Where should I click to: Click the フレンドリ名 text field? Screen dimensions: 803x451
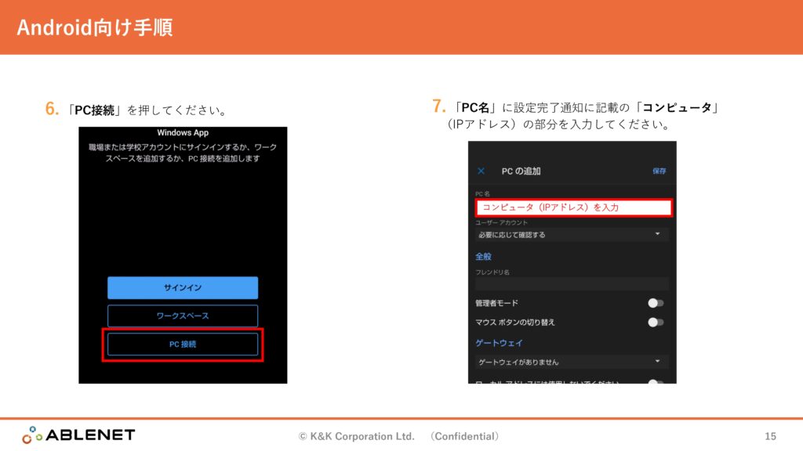[x=572, y=283]
